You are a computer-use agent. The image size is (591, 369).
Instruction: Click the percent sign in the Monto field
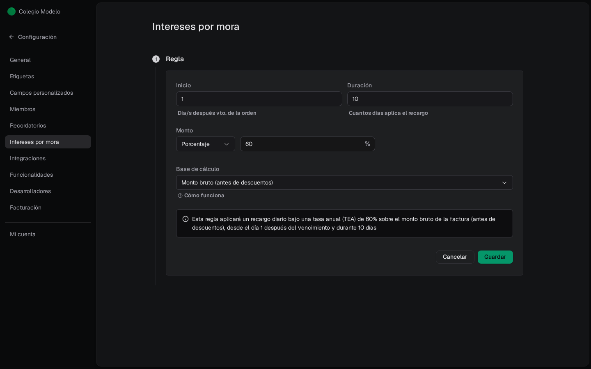click(367, 144)
